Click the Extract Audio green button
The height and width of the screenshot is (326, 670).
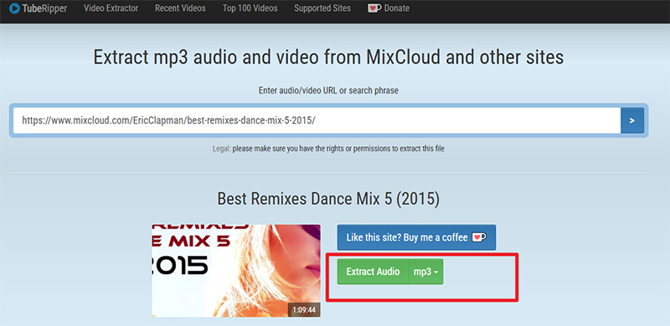[x=373, y=272]
